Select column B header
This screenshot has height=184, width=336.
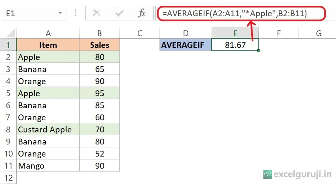tap(99, 33)
